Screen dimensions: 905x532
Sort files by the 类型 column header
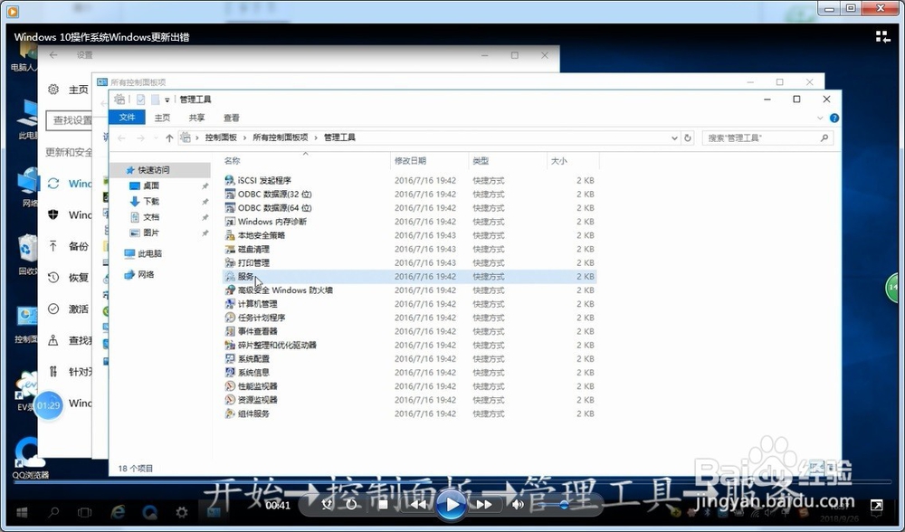pyautogui.click(x=481, y=161)
